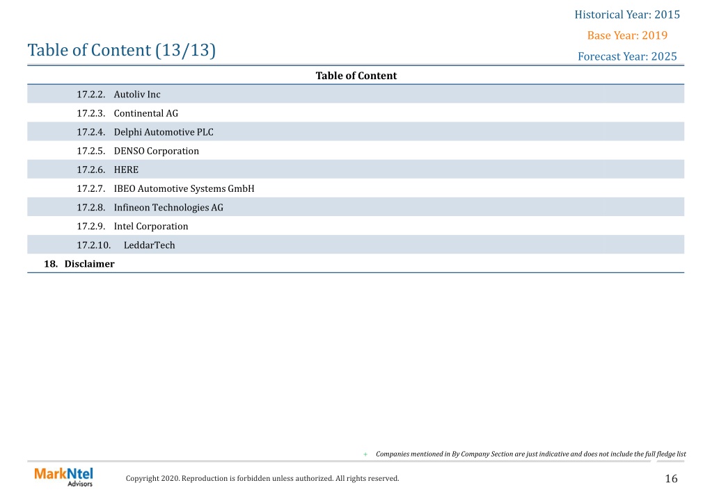Click the centered 'Table of Content' table header
The height and width of the screenshot is (492, 712).
356,76
